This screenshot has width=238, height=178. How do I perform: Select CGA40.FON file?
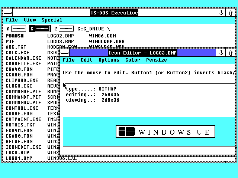coord(19,69)
